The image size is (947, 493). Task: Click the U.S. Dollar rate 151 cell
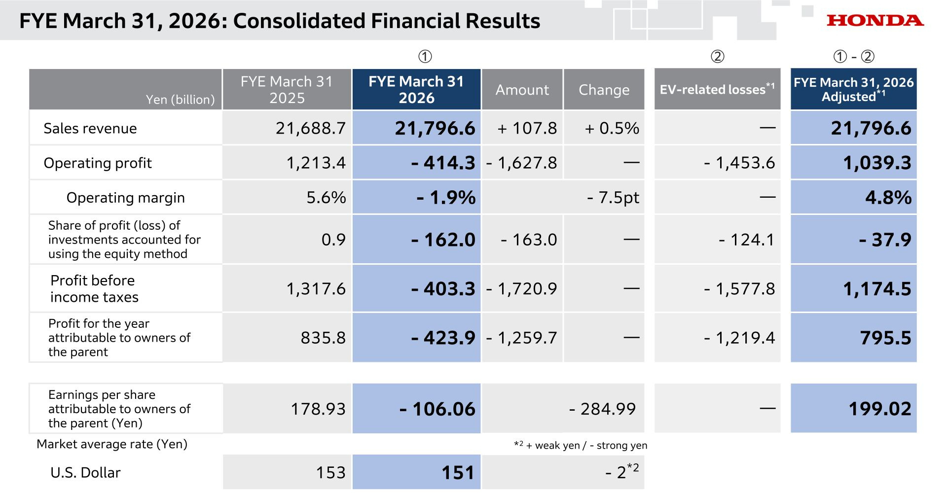(x=416, y=472)
